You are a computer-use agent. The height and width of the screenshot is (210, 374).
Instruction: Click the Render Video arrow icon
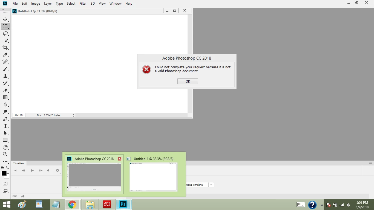point(23,196)
